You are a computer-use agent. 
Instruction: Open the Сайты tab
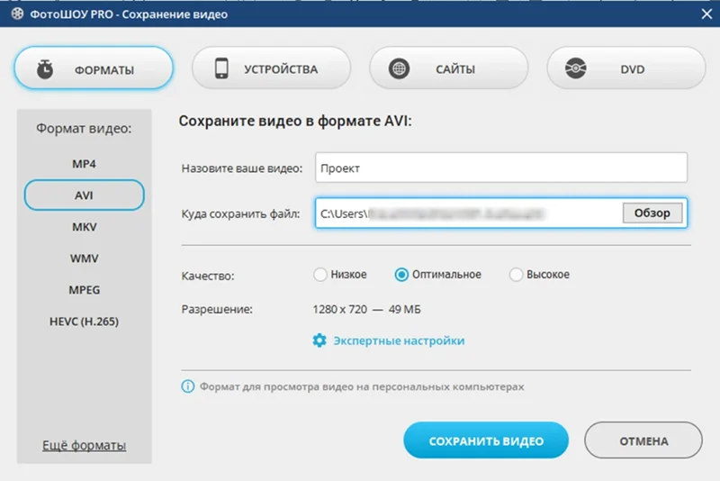coord(447,69)
